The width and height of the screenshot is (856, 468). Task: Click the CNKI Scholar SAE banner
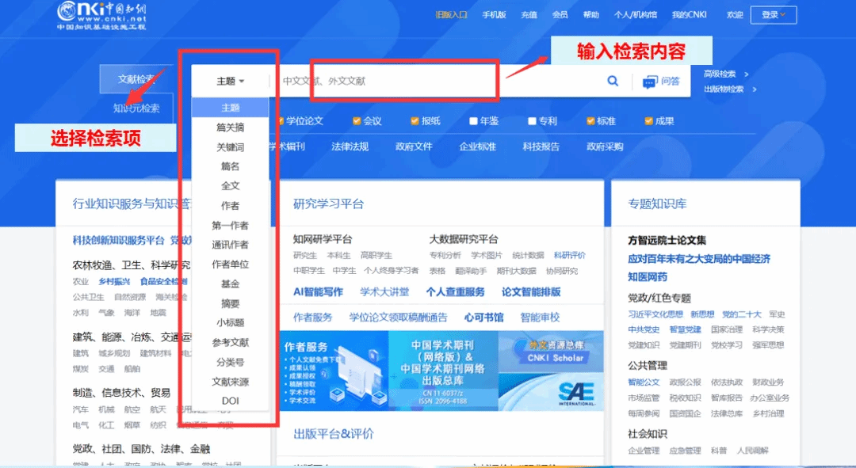point(552,371)
